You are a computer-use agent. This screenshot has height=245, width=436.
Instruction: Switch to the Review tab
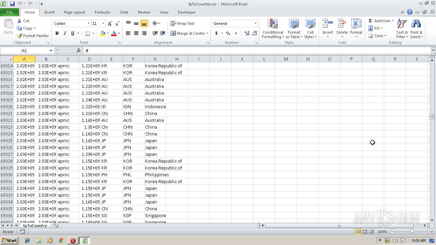[x=144, y=12]
